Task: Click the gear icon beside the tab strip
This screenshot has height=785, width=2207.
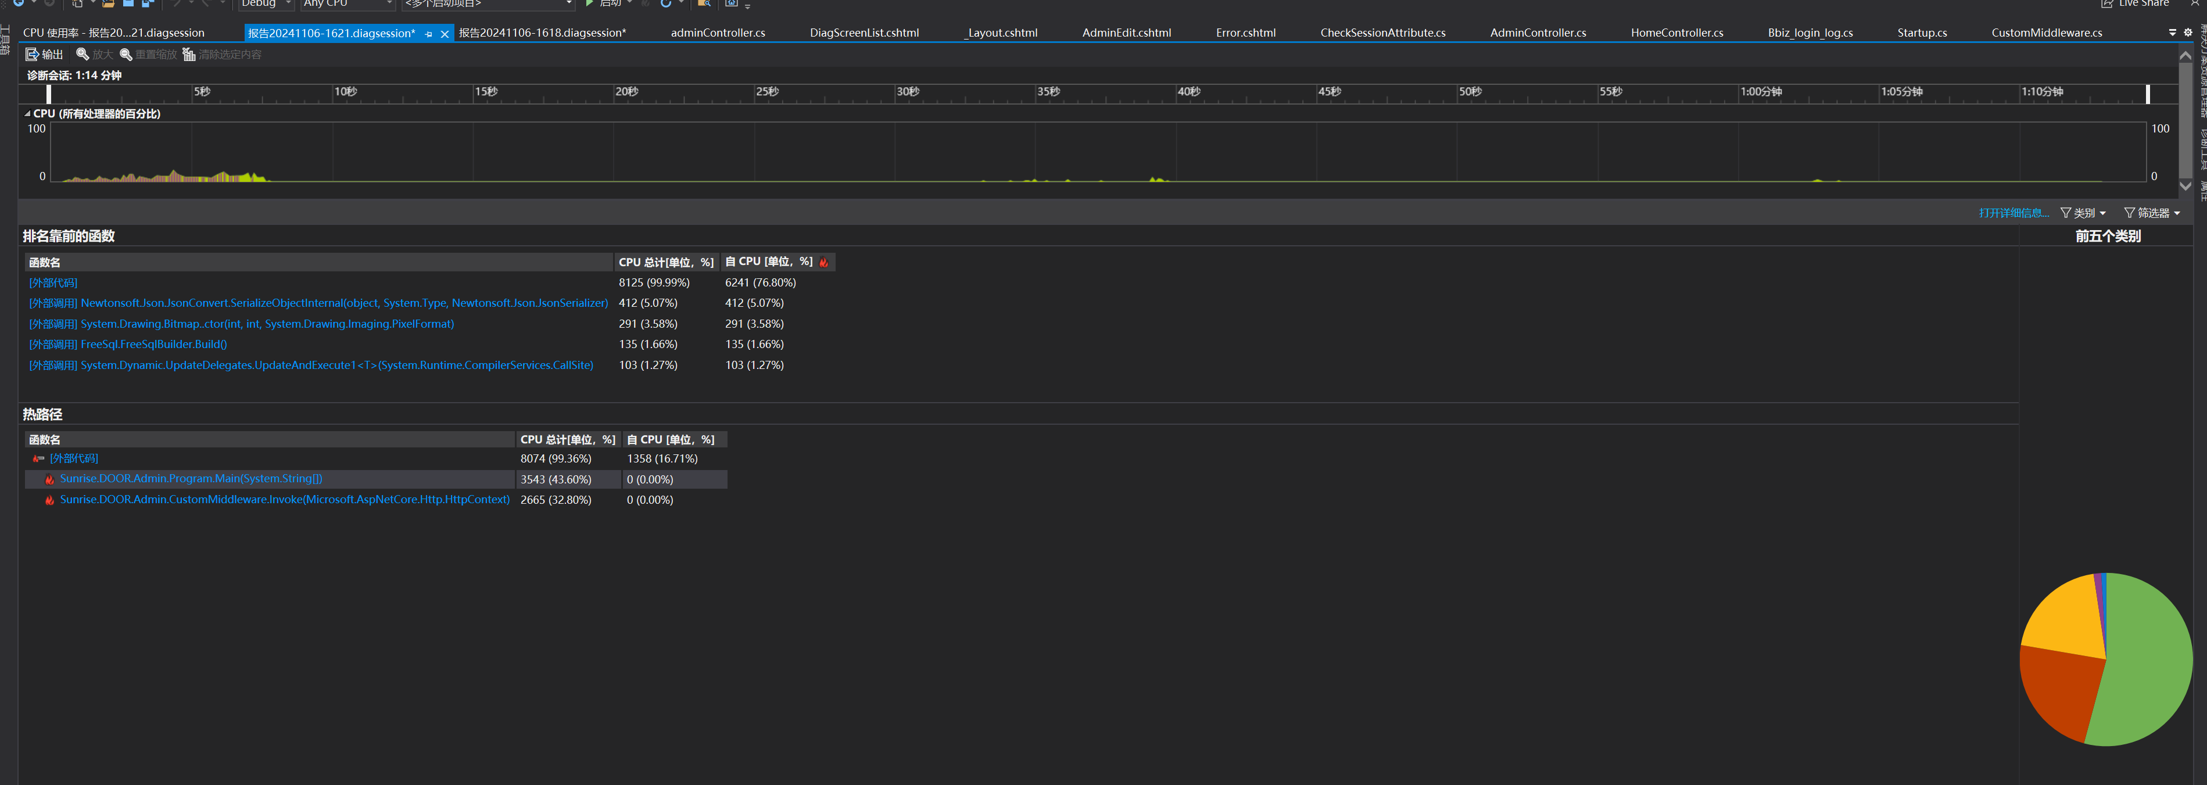Action: point(2187,33)
